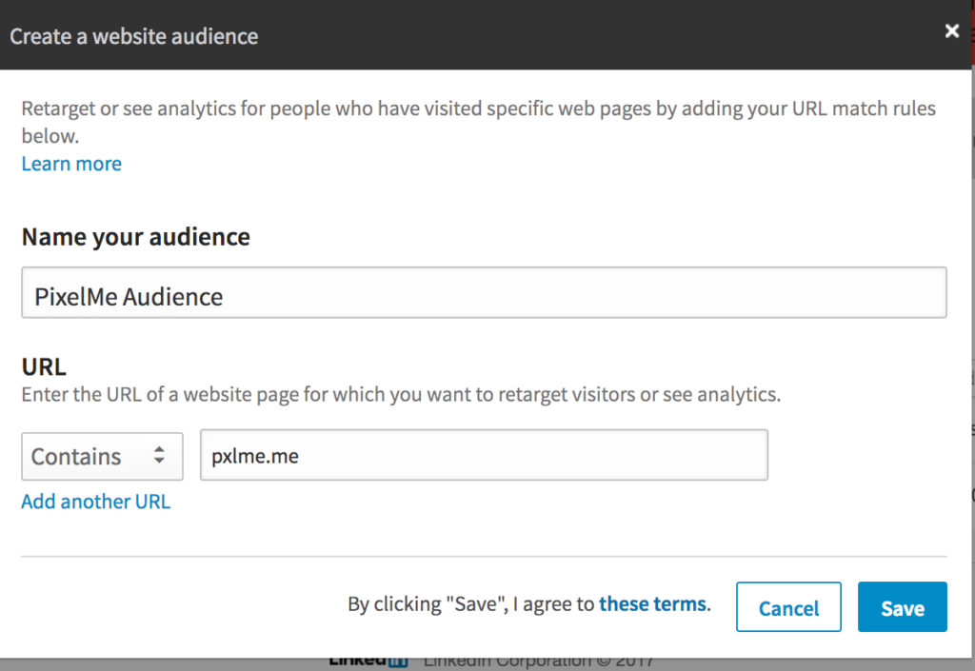Open the Contains match rule dropdown
The width and height of the screenshot is (975, 671).
[101, 456]
